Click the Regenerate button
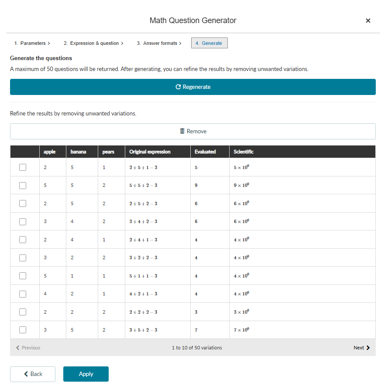This screenshot has height=386, width=388. (x=192, y=87)
